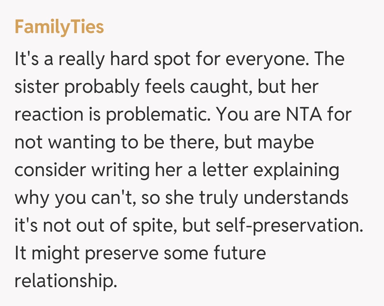Open the FamilyTies user profile
The width and height of the screenshot is (384, 306).
click(x=59, y=27)
